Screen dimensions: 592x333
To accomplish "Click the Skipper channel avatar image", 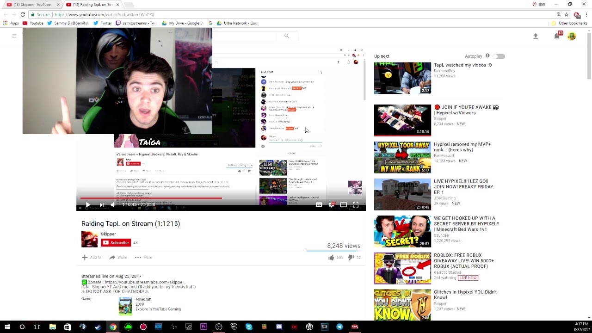I will click(89, 239).
